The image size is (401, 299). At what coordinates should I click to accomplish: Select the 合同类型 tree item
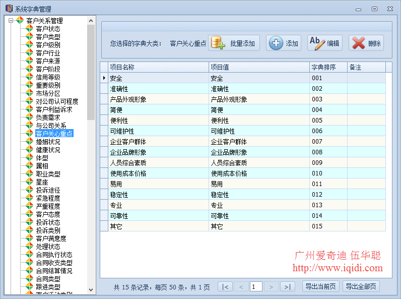(48, 279)
